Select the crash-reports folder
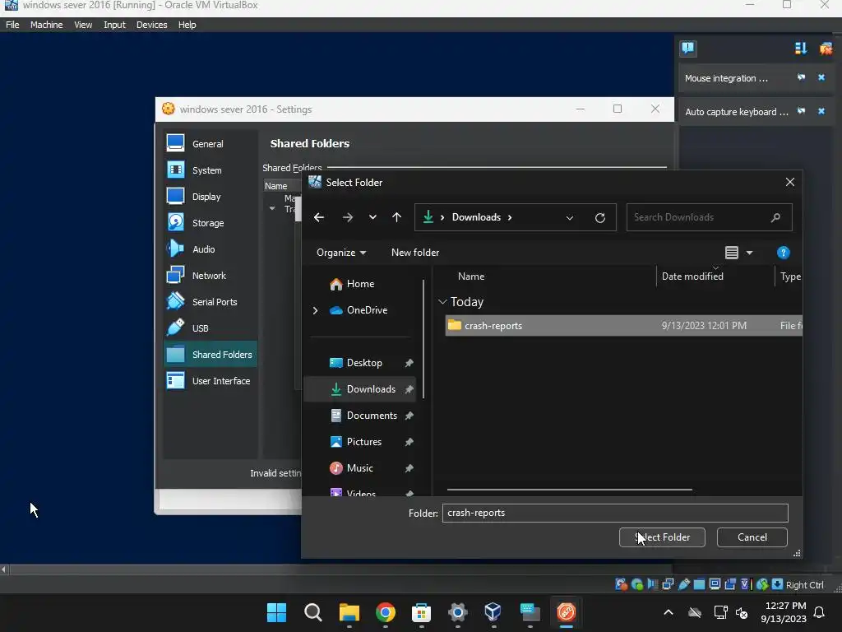842x632 pixels. (623, 325)
